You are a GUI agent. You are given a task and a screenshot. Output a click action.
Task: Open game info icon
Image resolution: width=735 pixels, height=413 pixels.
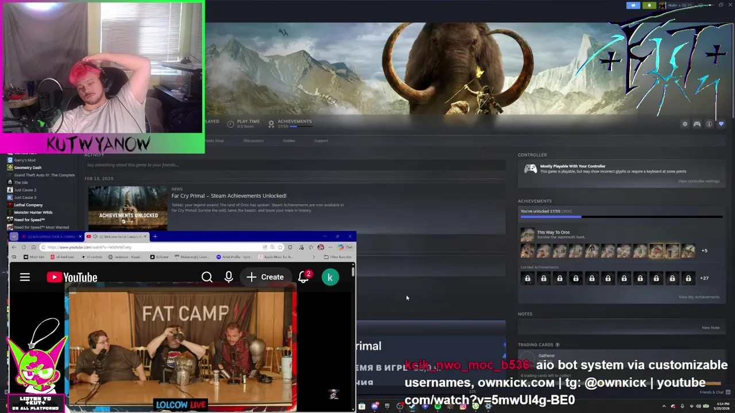coord(709,124)
